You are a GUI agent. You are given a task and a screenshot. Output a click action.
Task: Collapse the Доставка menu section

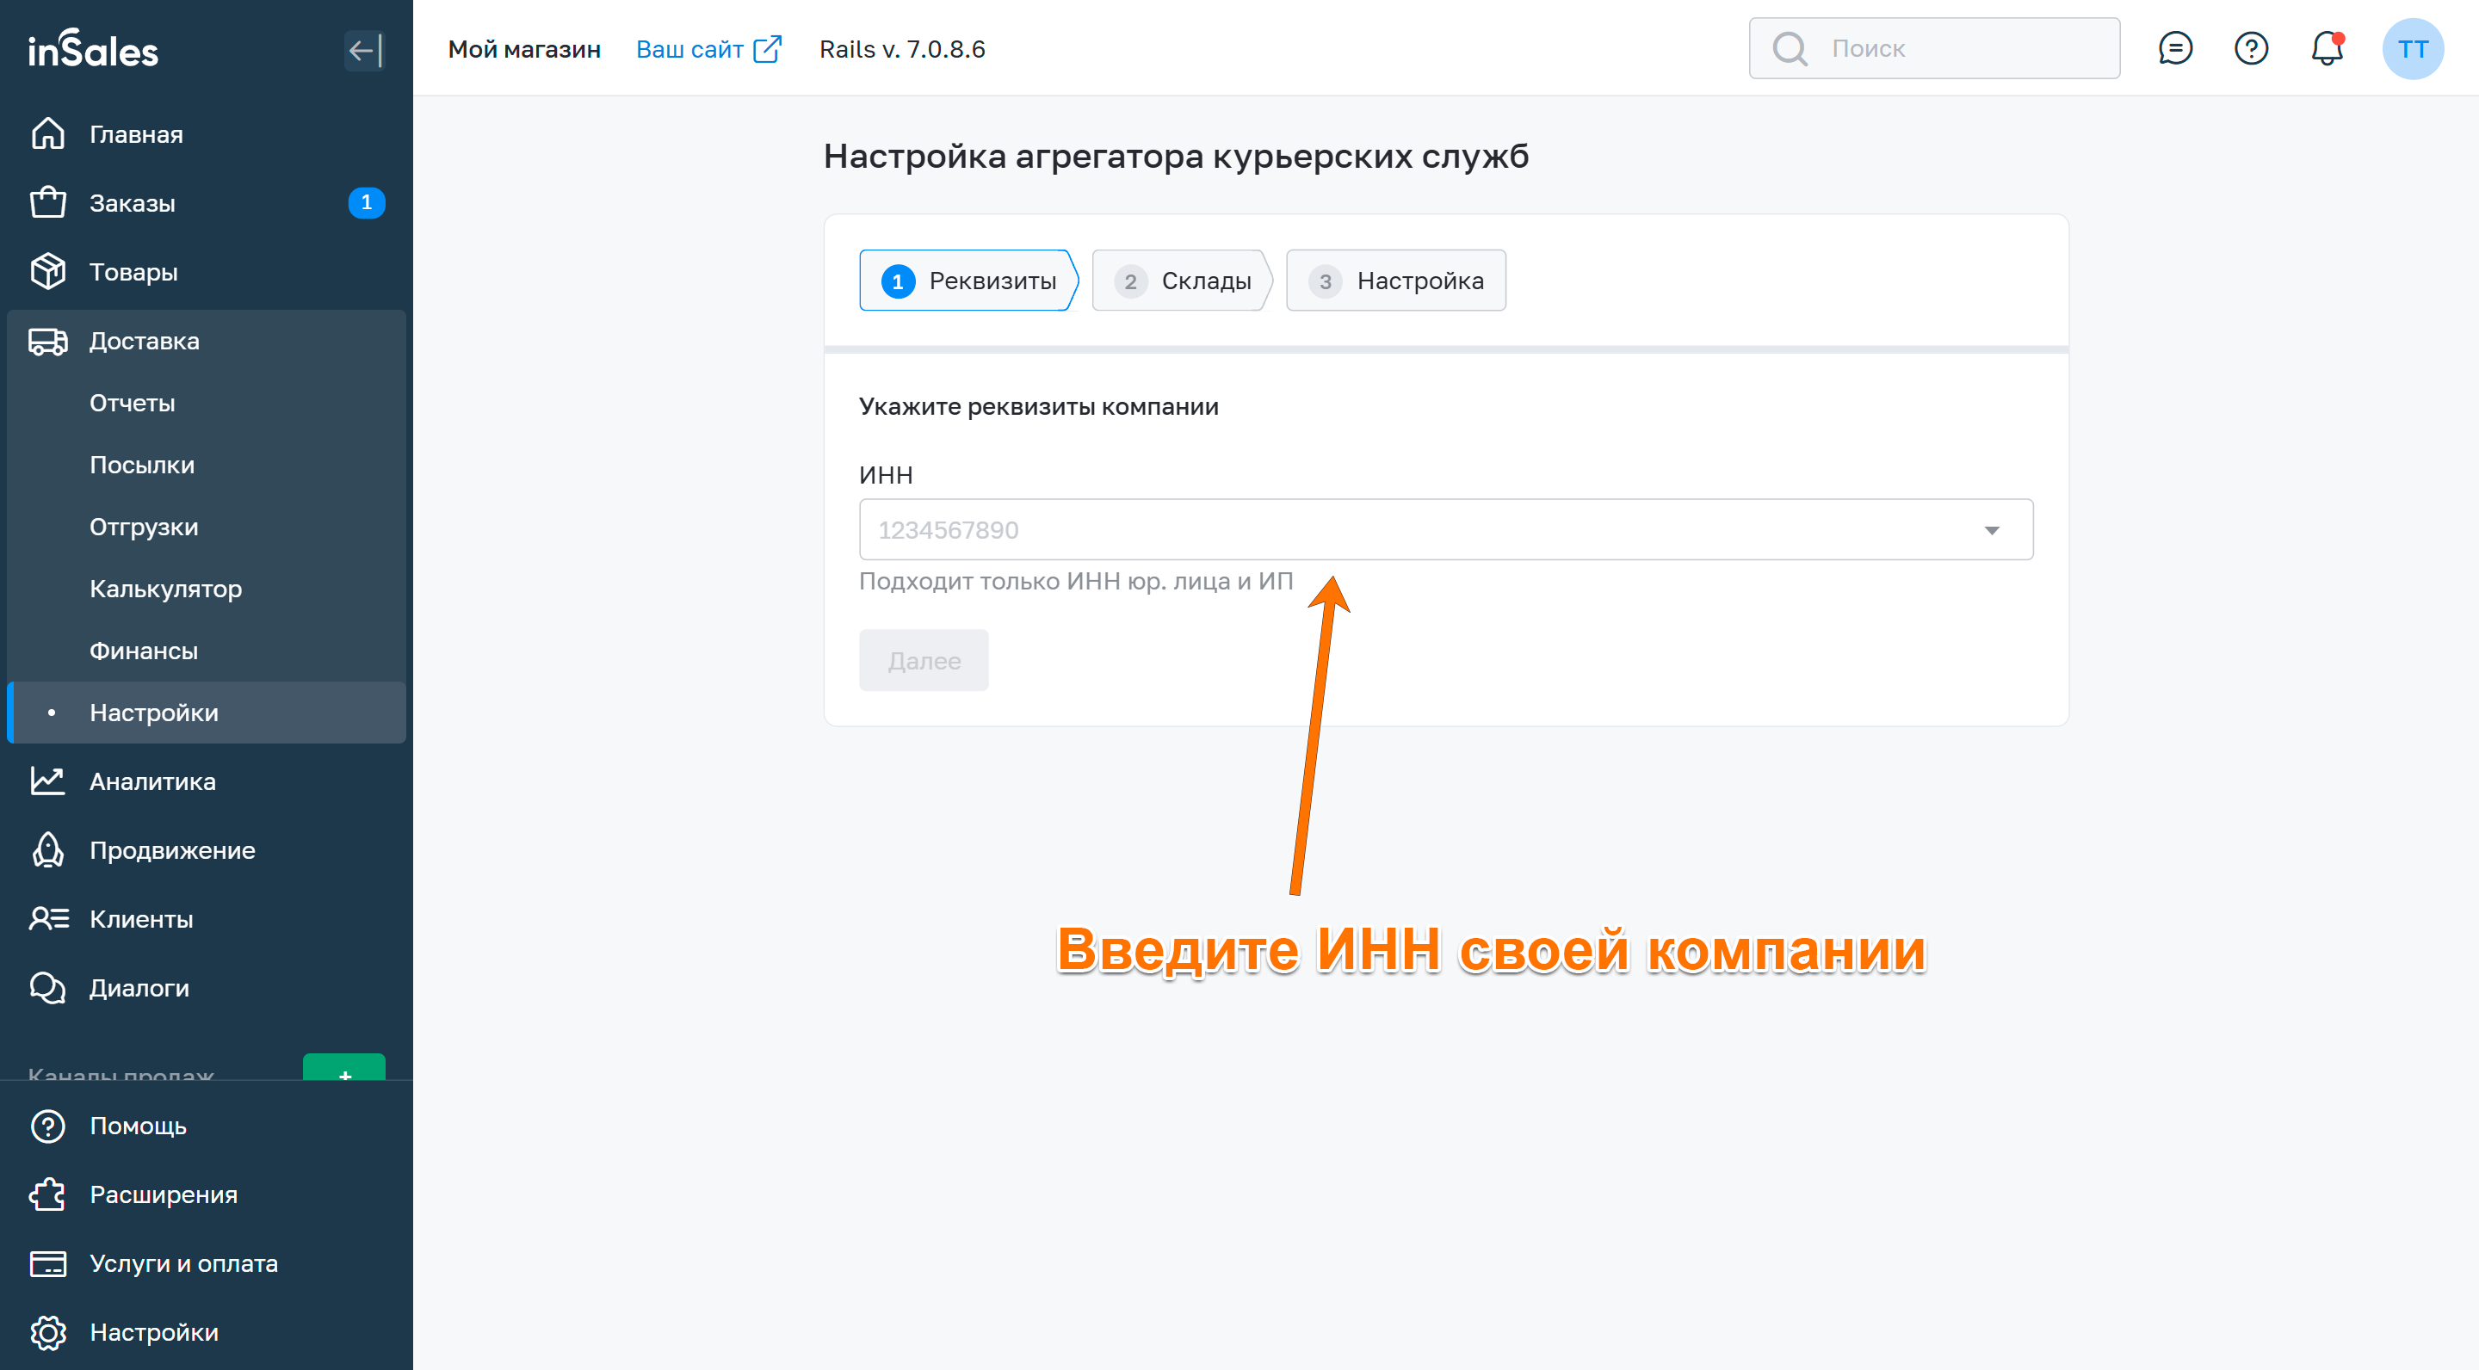(x=145, y=341)
